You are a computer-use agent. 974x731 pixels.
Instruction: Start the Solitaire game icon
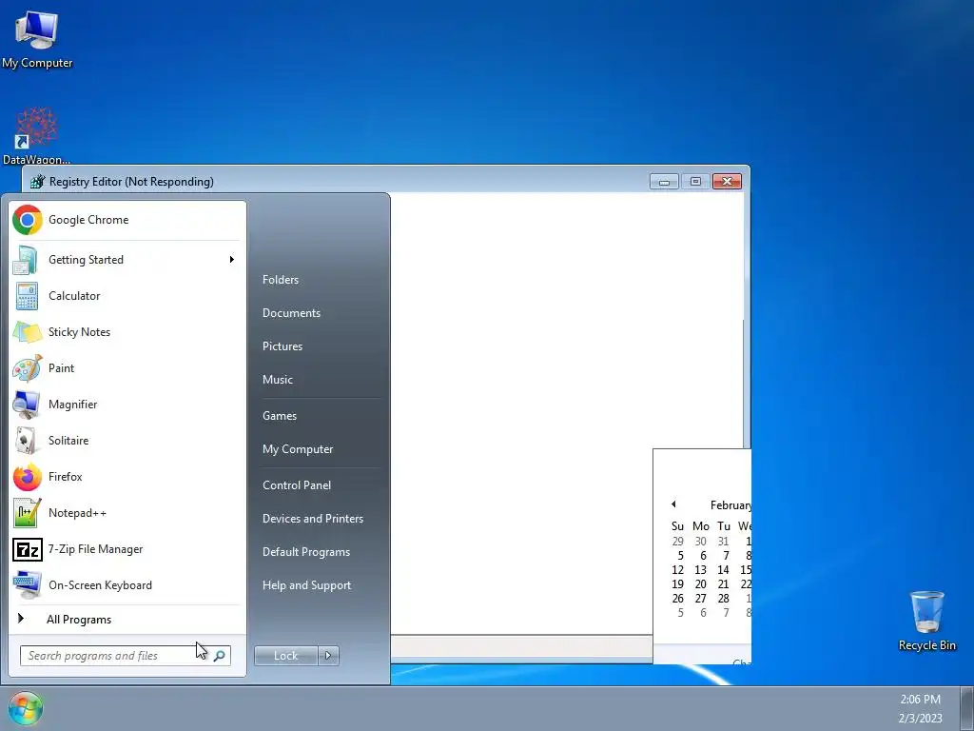click(x=26, y=441)
